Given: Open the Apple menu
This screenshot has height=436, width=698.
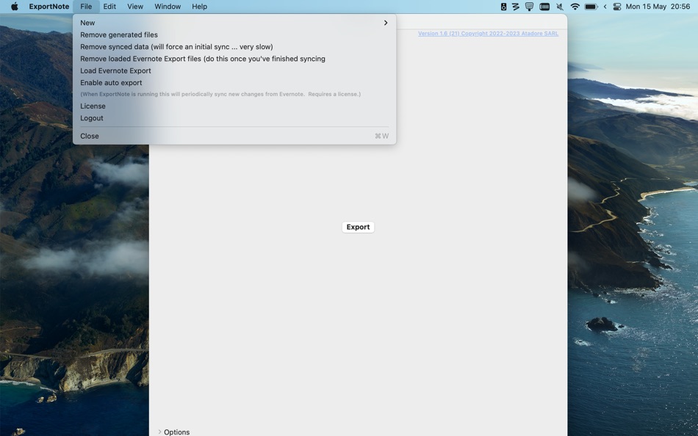Looking at the screenshot, I should (14, 7).
